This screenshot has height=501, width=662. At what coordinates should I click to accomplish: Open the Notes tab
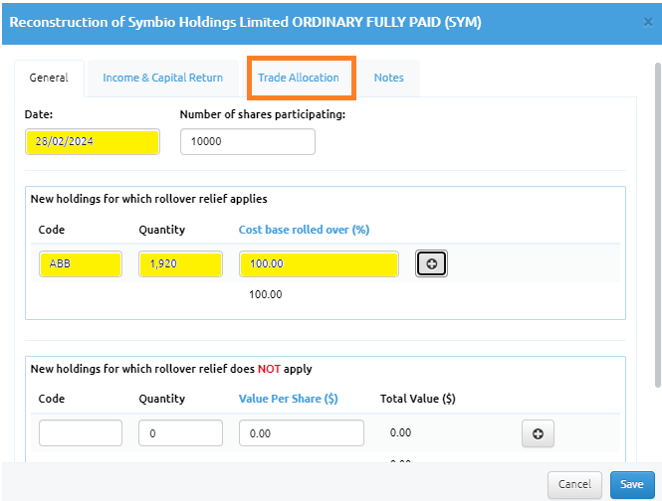388,78
